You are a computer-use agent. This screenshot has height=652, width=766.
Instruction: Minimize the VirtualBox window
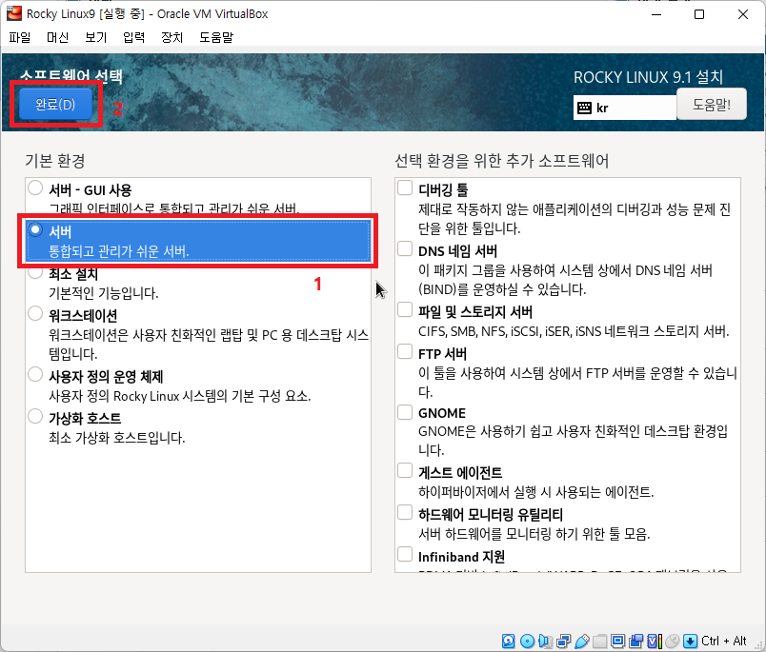(656, 14)
